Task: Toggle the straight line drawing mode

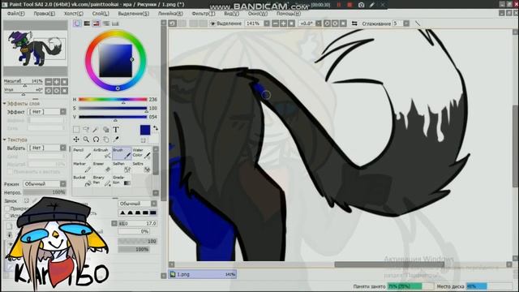Action: click(418, 24)
